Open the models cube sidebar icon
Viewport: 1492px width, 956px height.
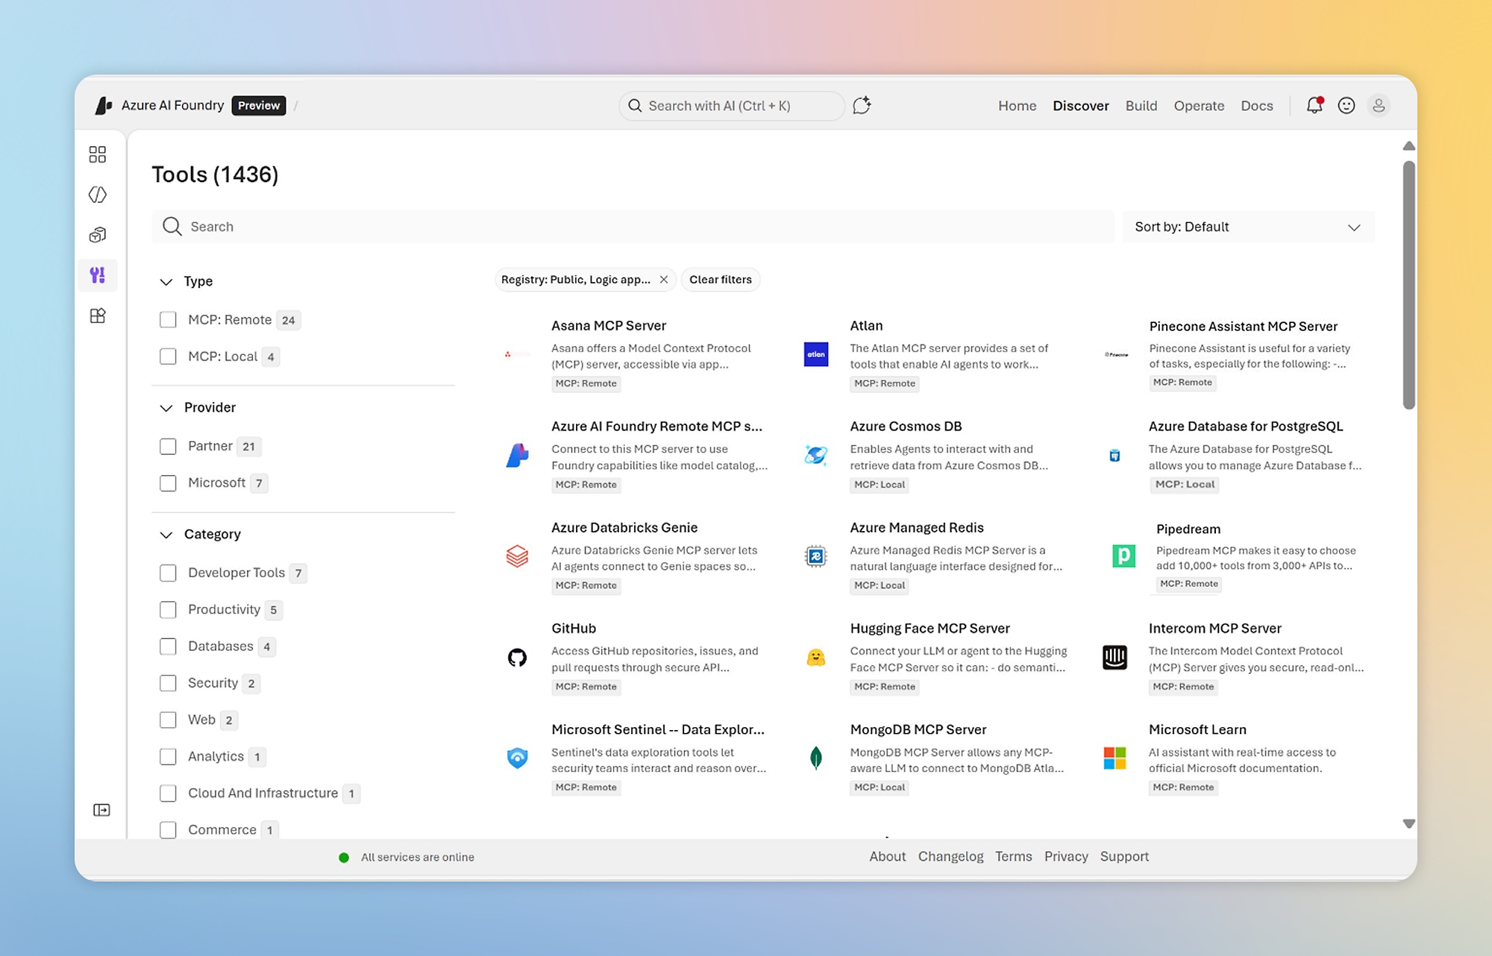(98, 235)
